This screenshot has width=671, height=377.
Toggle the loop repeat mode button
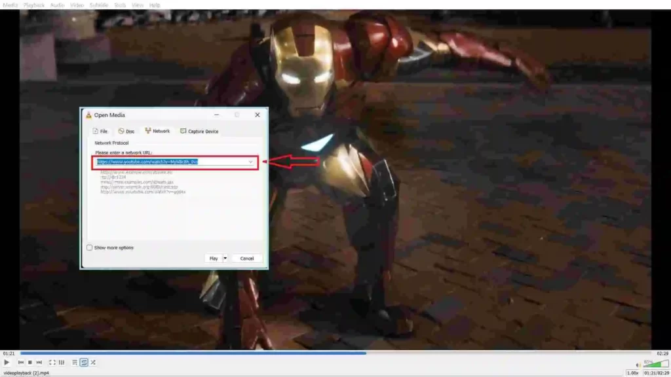pos(84,363)
